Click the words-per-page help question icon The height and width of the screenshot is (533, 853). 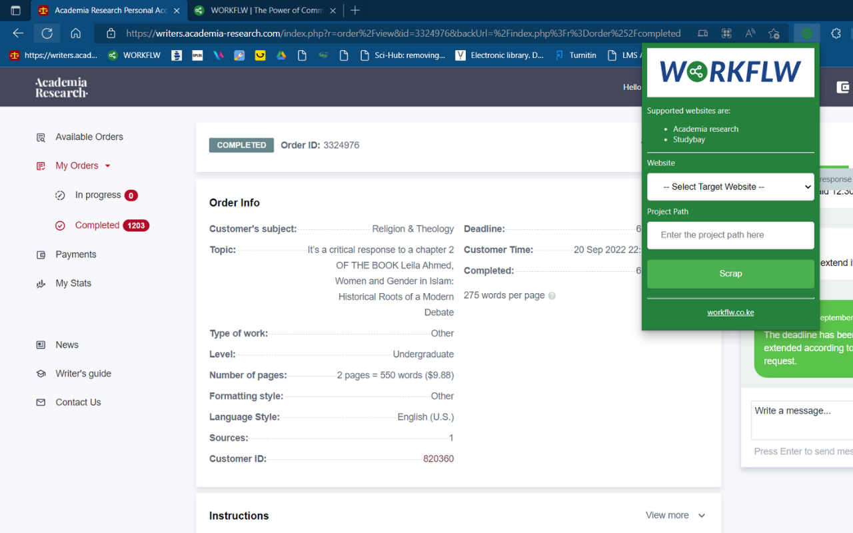tap(552, 295)
